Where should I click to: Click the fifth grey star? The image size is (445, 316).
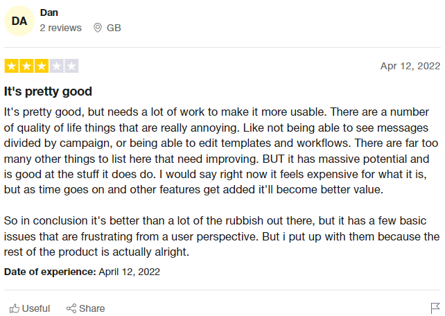point(71,66)
